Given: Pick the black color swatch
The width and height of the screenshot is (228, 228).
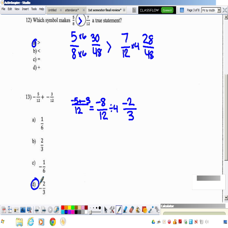Looking at the screenshot, I should pos(76,212).
